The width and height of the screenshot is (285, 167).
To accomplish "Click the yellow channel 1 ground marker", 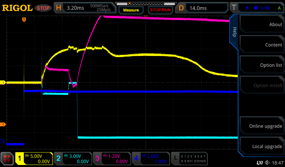I will tap(3, 83).
